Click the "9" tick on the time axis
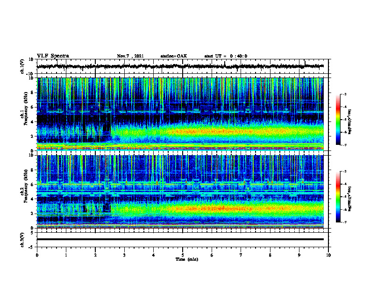Image resolution: width=370 pixels, height=286 pixels. click(299, 255)
